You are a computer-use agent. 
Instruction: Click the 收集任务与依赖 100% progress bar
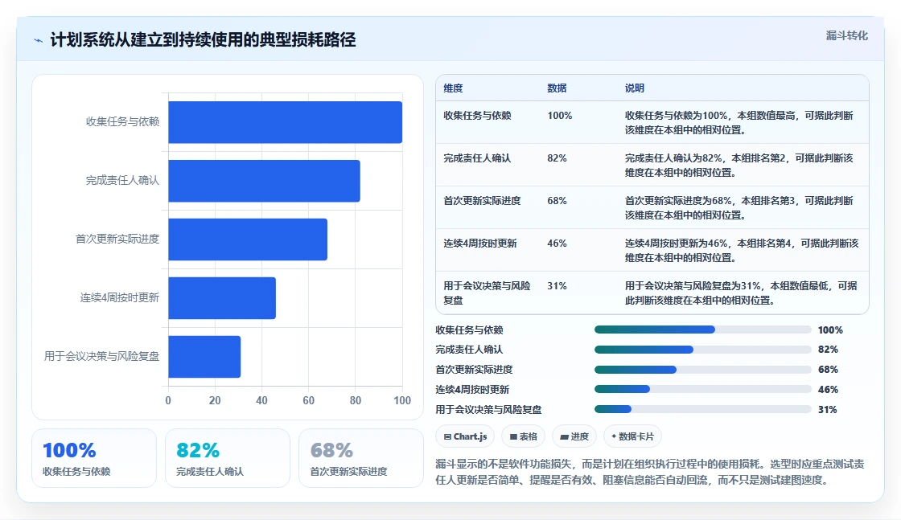click(703, 330)
